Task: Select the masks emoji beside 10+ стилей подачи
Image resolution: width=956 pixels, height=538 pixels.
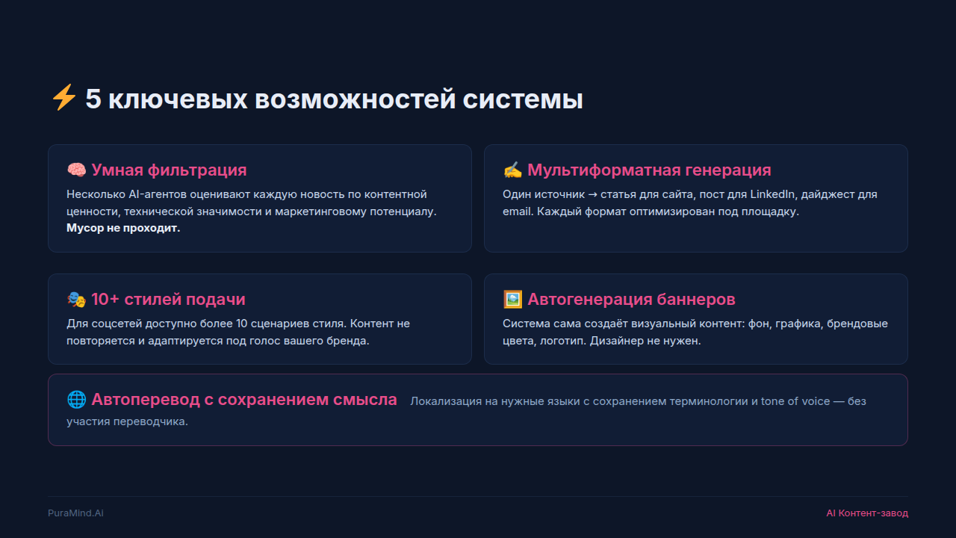Action: pos(75,299)
